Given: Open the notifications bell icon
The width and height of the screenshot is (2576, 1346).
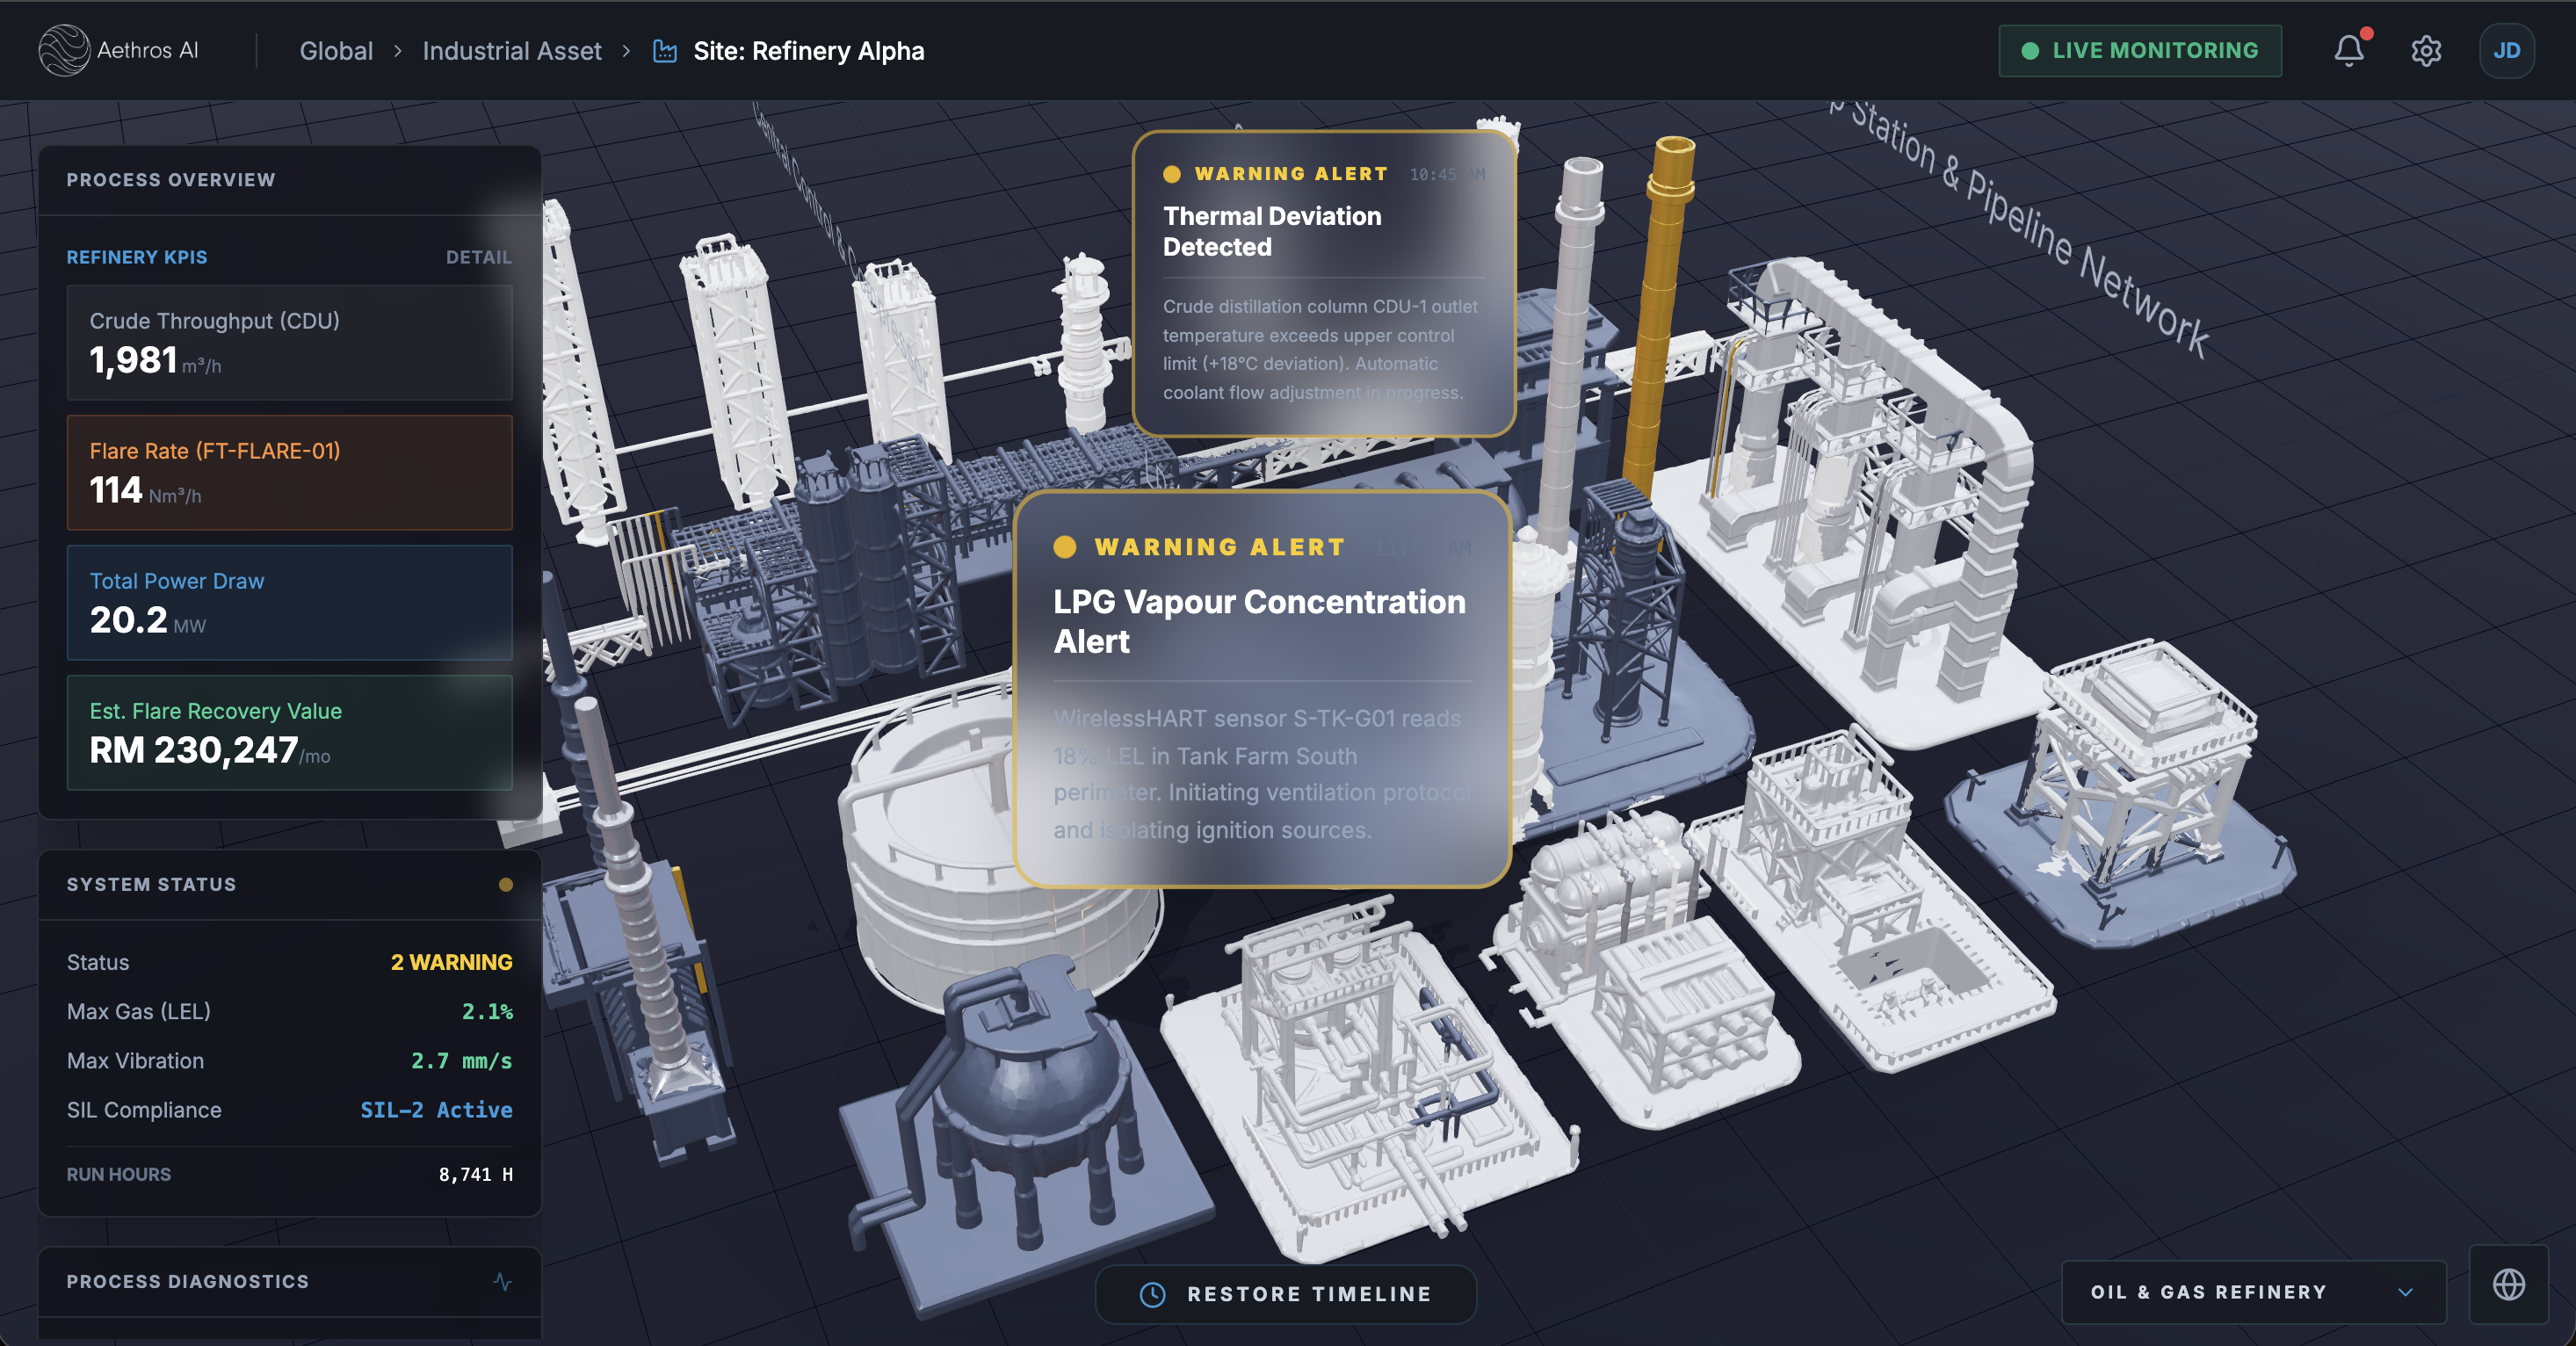Looking at the screenshot, I should [x=2347, y=51].
